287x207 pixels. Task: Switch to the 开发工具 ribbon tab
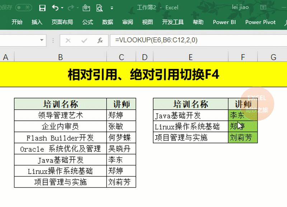click(173, 22)
